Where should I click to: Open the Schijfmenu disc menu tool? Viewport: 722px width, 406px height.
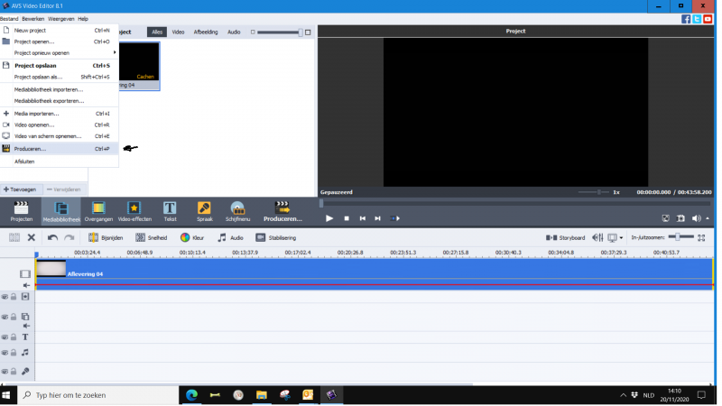[x=236, y=212]
